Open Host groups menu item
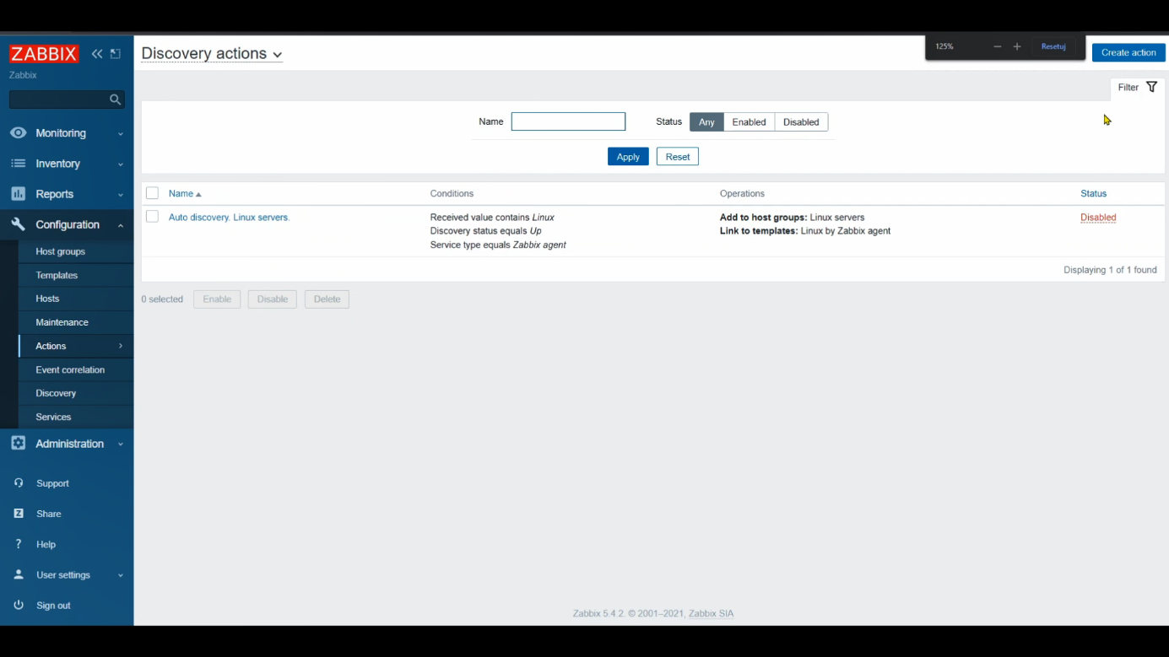 (x=76, y=251)
